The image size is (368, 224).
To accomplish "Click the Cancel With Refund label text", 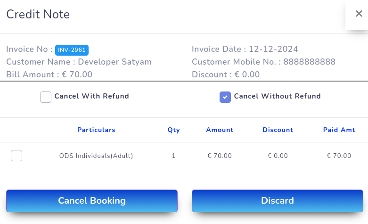I will pyautogui.click(x=91, y=96).
